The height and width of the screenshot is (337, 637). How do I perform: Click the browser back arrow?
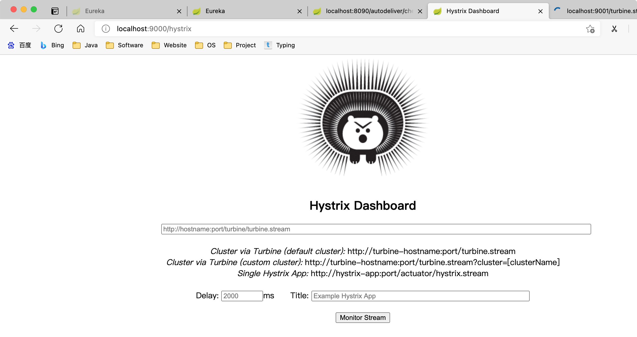(14, 29)
